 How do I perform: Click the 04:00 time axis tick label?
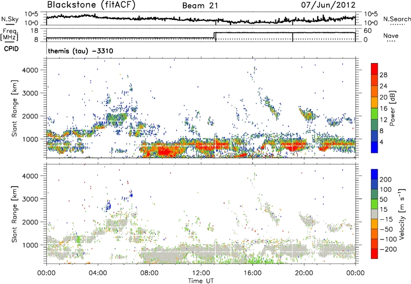click(x=98, y=273)
